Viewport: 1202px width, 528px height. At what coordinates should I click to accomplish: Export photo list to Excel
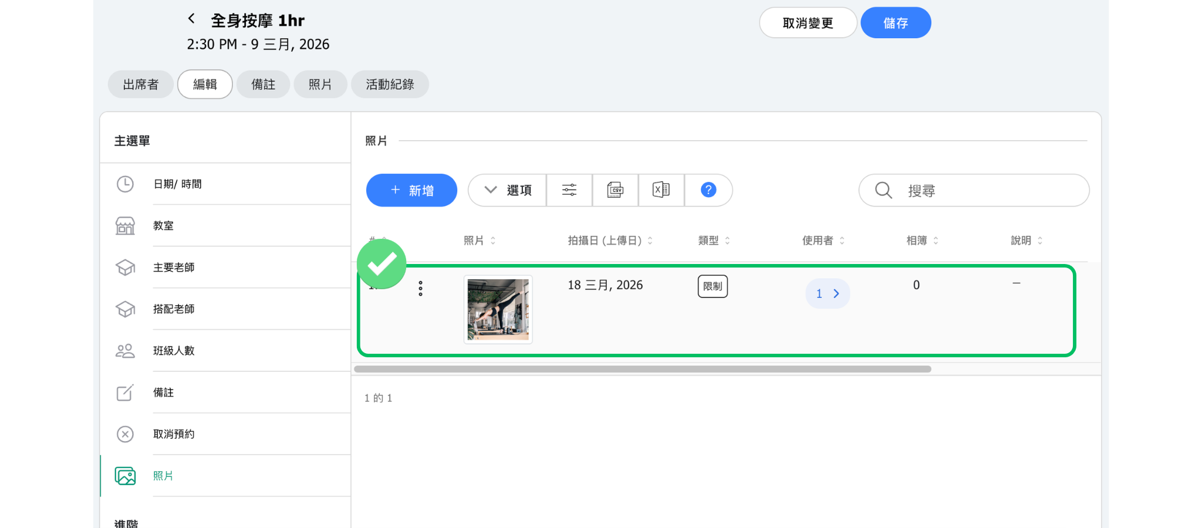(661, 190)
